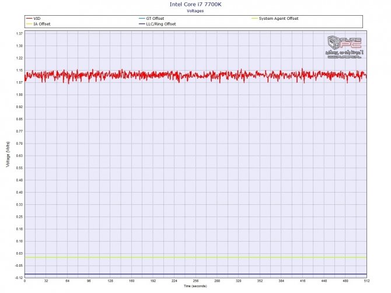Click the 512 tick on the time axis

[x=367, y=281]
